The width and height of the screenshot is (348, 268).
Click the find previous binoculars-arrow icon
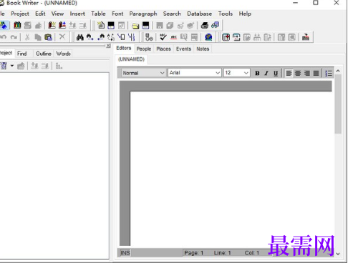tap(101, 37)
